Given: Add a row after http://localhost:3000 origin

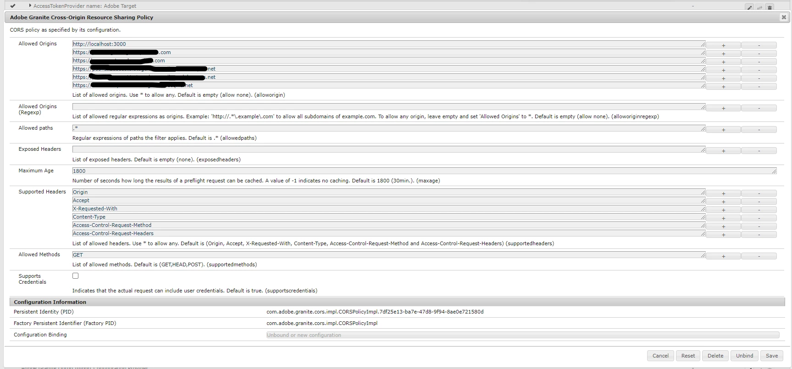Looking at the screenshot, I should (x=723, y=45).
